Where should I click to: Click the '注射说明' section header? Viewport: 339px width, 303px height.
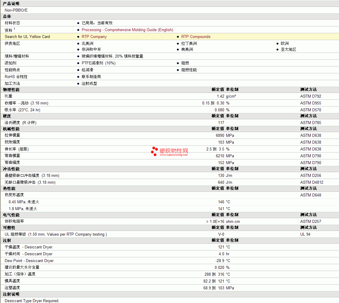[11, 294]
